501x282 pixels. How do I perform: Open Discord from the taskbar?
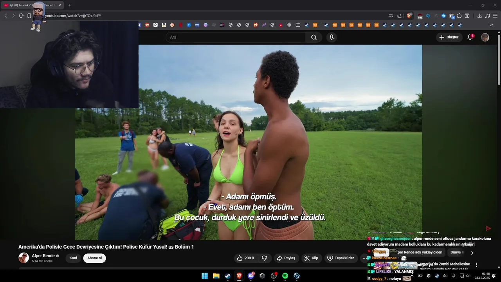click(251, 276)
